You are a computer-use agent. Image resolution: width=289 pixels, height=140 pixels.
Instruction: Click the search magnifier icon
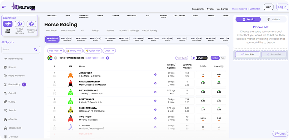[x=35, y=49]
